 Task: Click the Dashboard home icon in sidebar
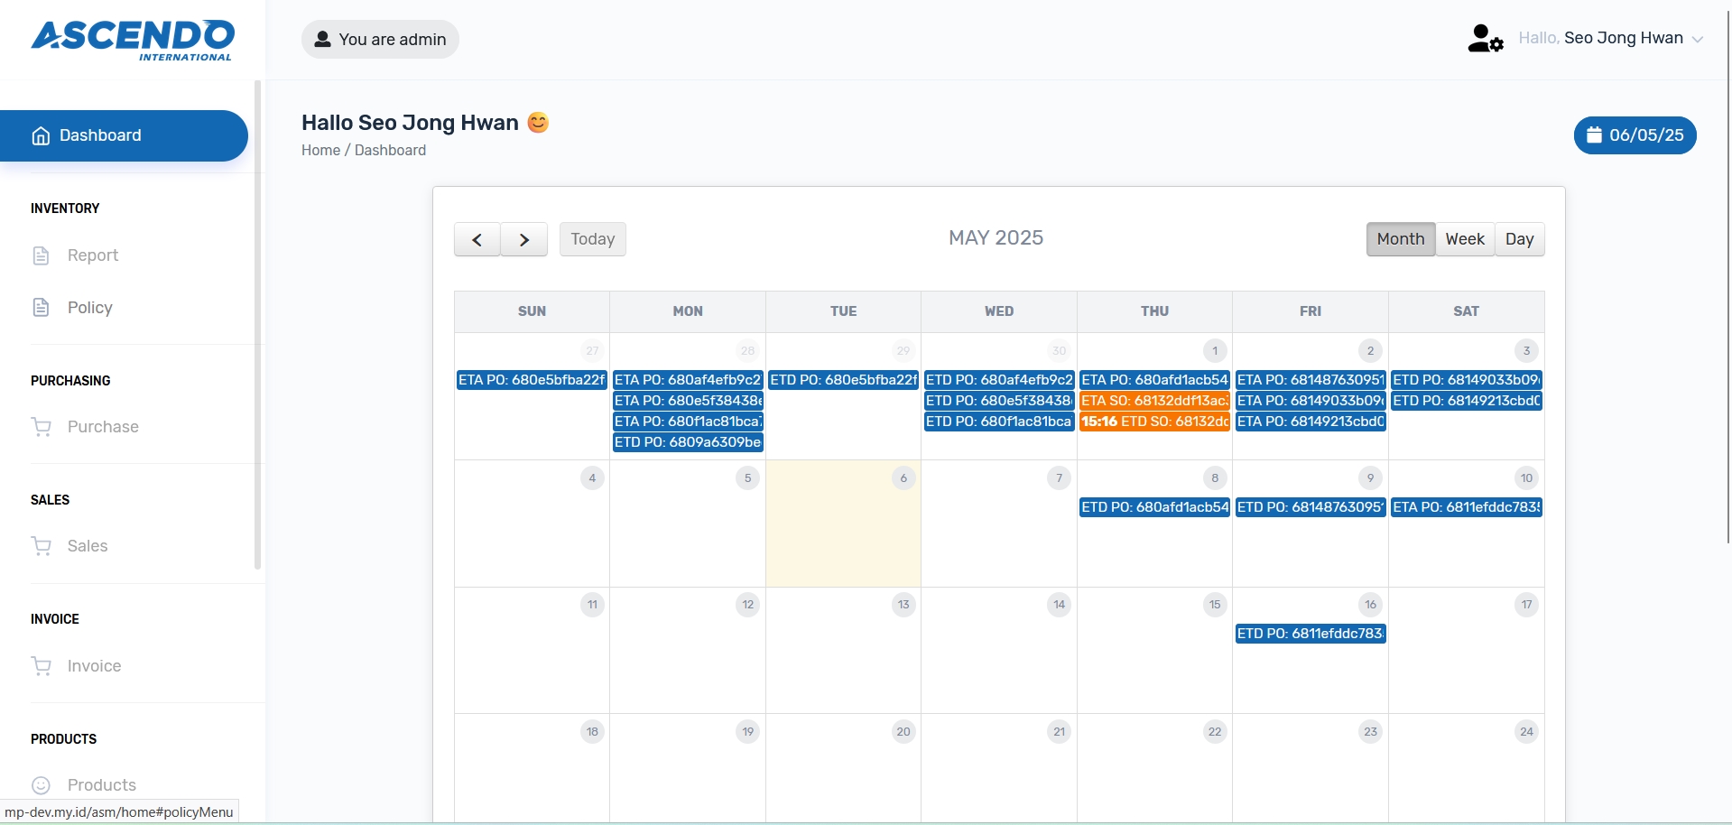pos(41,136)
